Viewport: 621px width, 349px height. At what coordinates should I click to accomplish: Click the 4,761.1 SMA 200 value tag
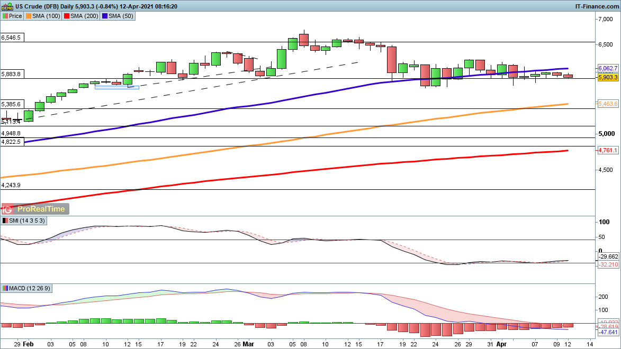pyautogui.click(x=608, y=151)
